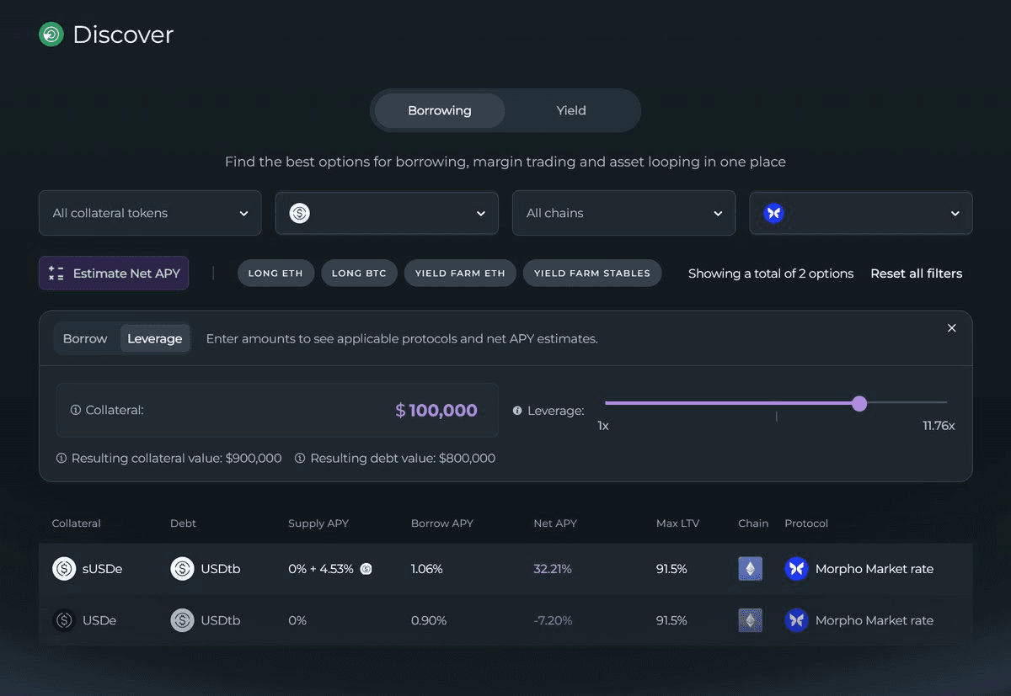Click info icon for Resulting debt value
Image resolution: width=1011 pixels, height=696 pixels.
point(300,459)
